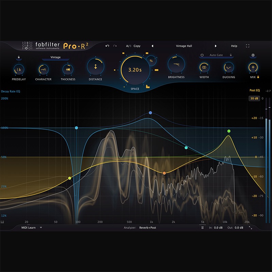Viewport: 272px width, 272px height.
Task: Click the MIDI Learn button
Action: [x=29, y=227]
